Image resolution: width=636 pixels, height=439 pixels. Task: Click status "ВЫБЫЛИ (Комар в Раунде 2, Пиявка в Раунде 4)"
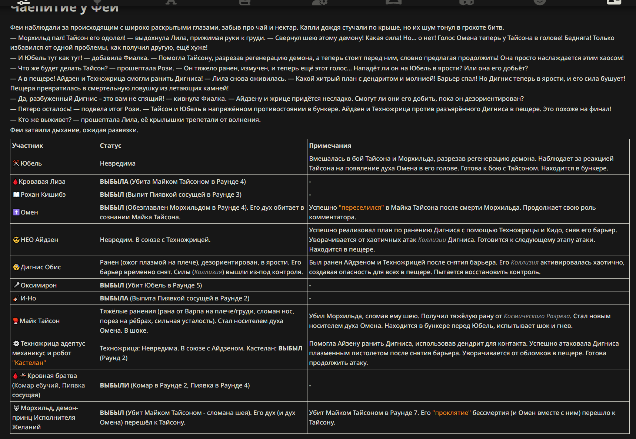(x=174, y=385)
